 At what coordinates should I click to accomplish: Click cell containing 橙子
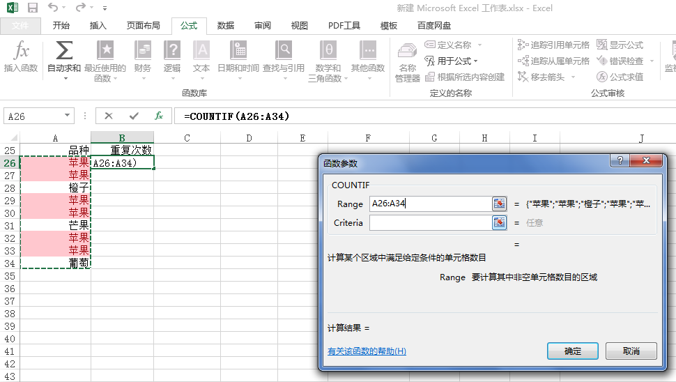coord(55,188)
